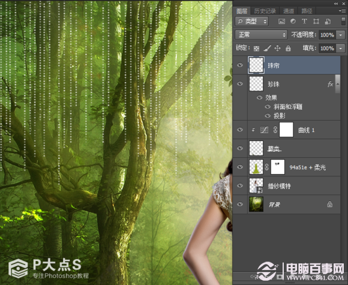
Task: Open the 填充 slider dropdown arrow
Action: 340,48
